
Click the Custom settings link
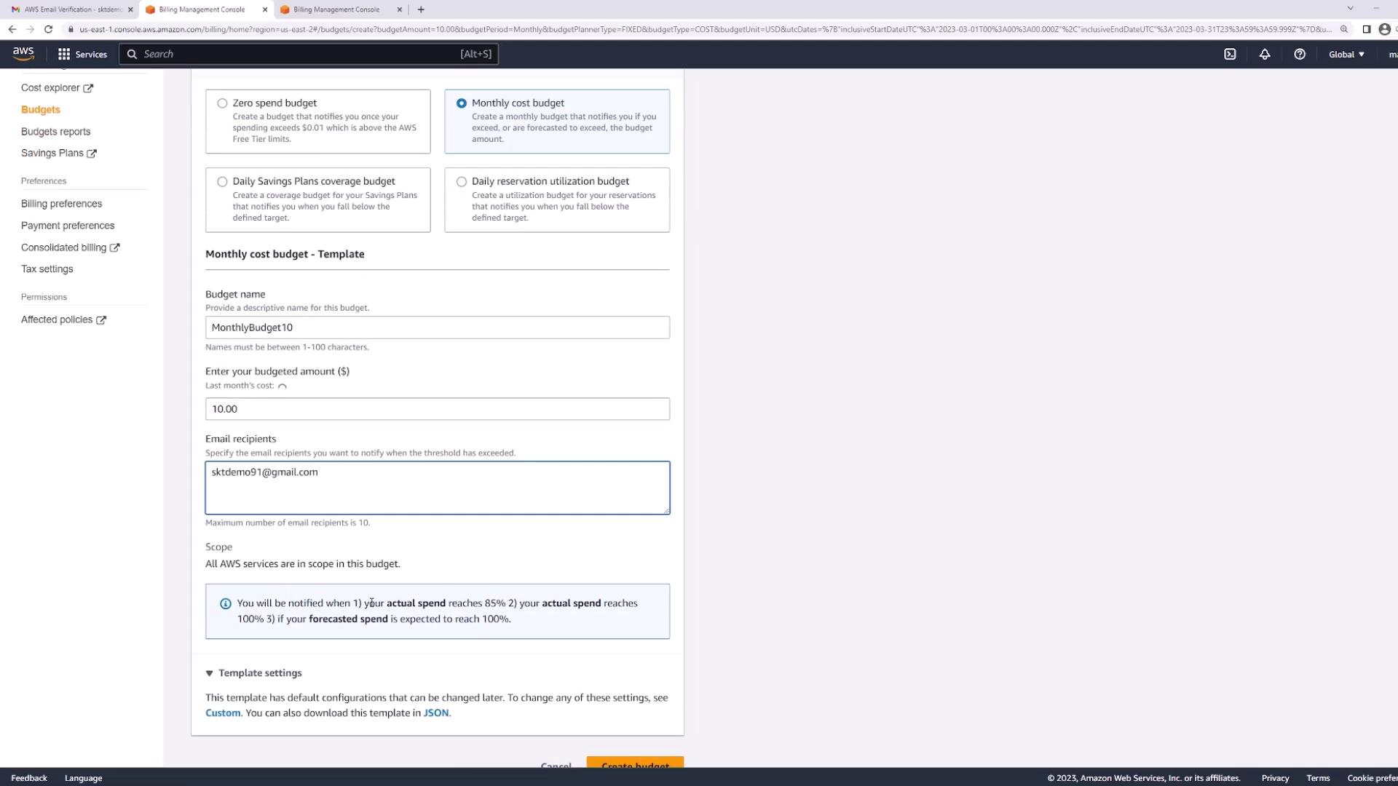coord(223,713)
